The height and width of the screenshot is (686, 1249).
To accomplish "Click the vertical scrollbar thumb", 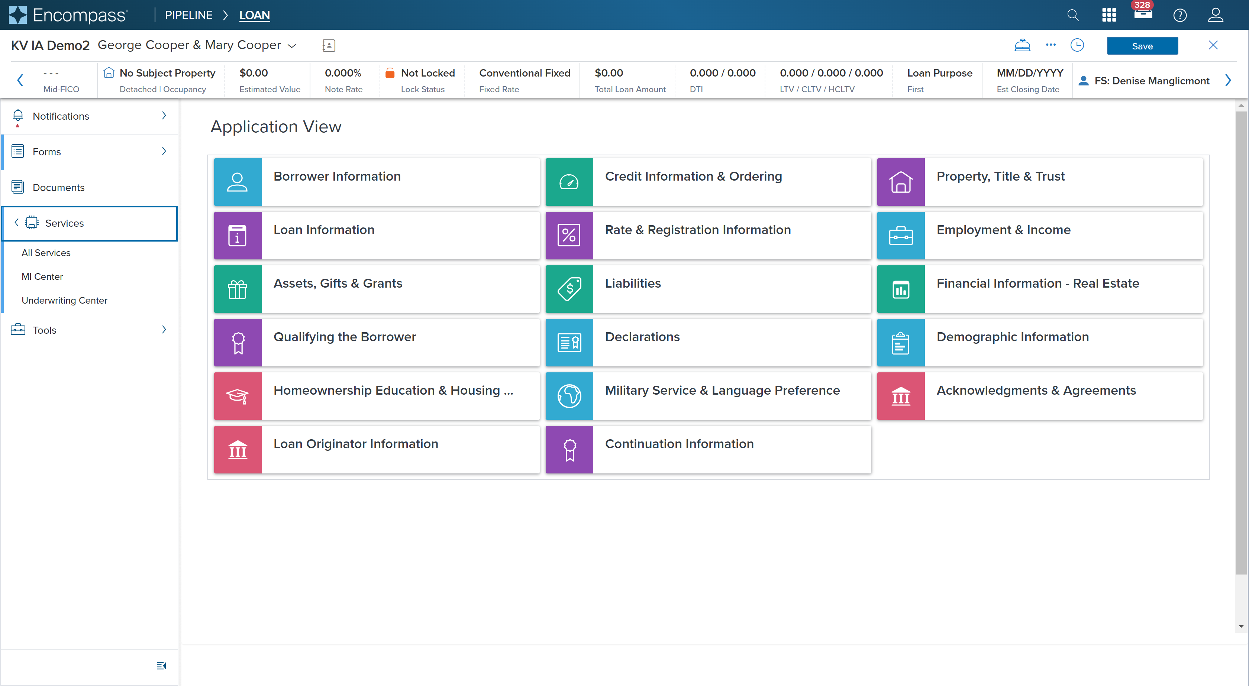I will [x=1241, y=342].
